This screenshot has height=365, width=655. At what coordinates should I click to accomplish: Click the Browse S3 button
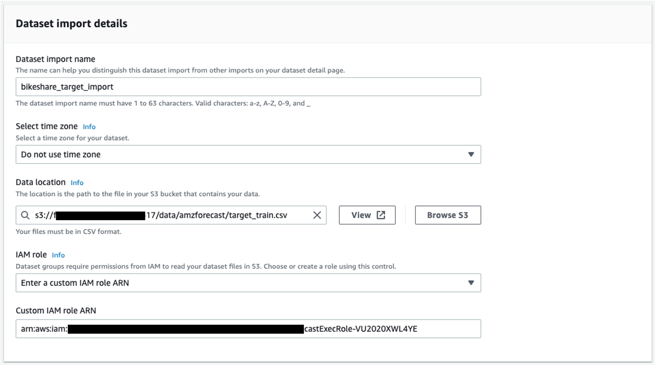tap(448, 215)
